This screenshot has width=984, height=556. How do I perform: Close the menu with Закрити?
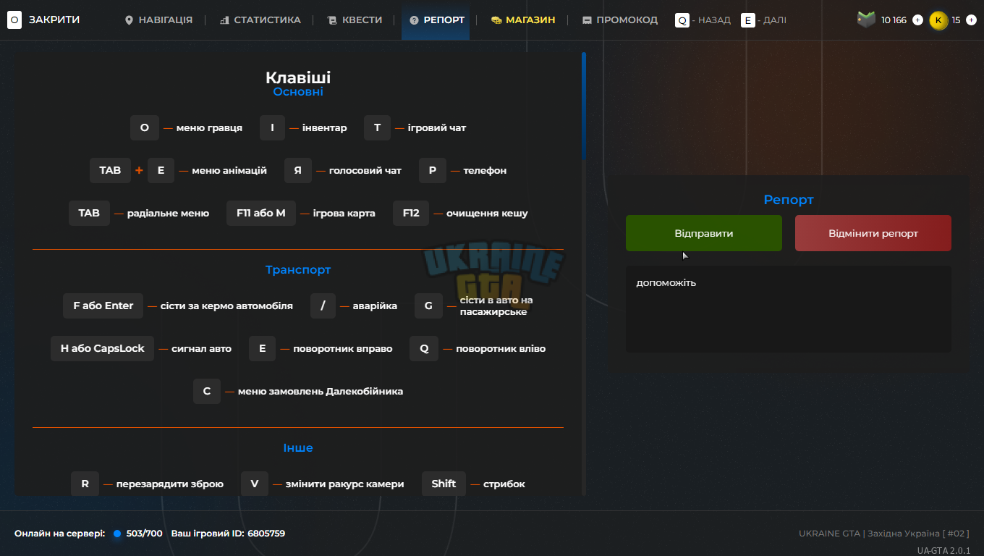[54, 20]
